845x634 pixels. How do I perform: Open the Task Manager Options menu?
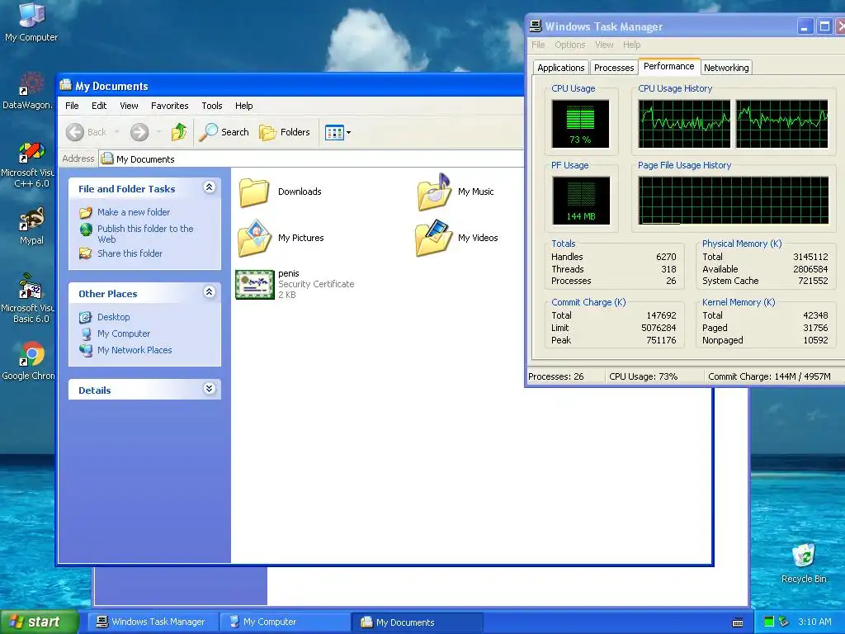(x=569, y=45)
